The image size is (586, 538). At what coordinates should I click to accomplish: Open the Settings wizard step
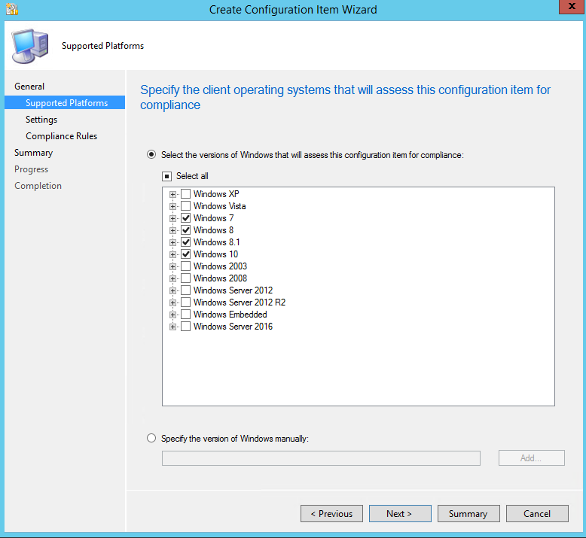coord(41,120)
